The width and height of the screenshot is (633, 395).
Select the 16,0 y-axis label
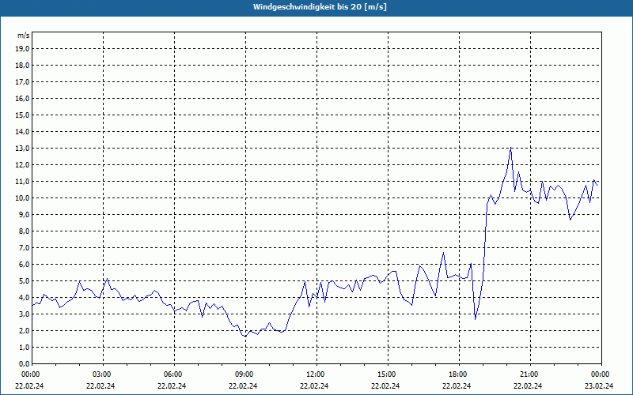click(x=22, y=98)
